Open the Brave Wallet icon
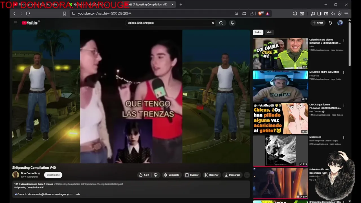Screen dimensions: 361x203 tap(326, 14)
